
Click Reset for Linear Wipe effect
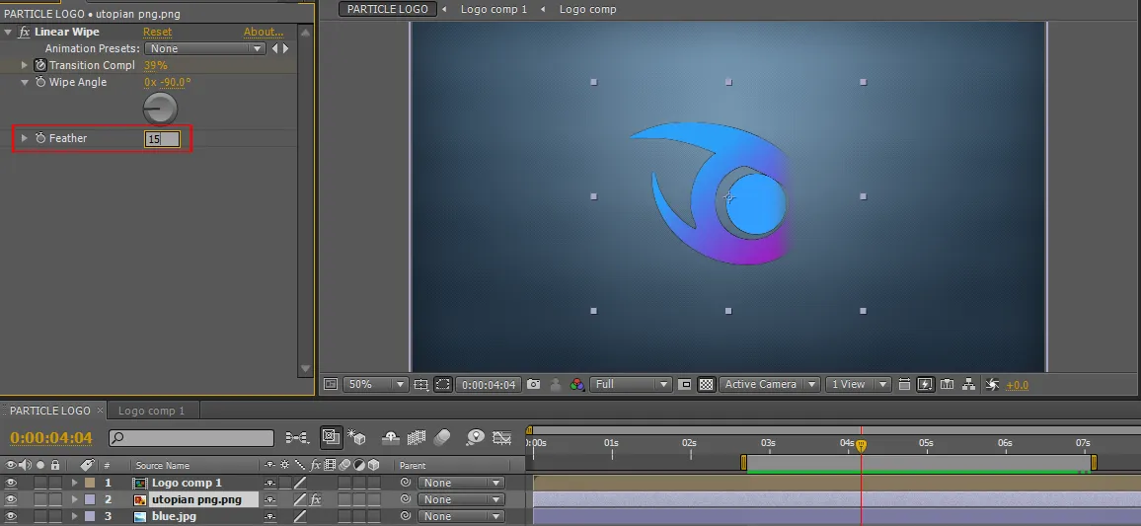157,32
